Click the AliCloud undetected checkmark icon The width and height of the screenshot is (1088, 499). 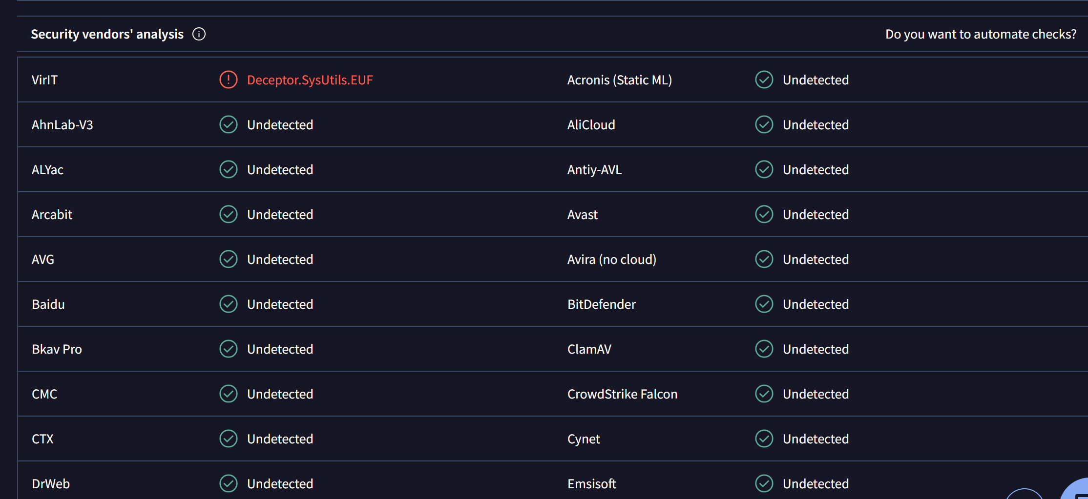764,124
